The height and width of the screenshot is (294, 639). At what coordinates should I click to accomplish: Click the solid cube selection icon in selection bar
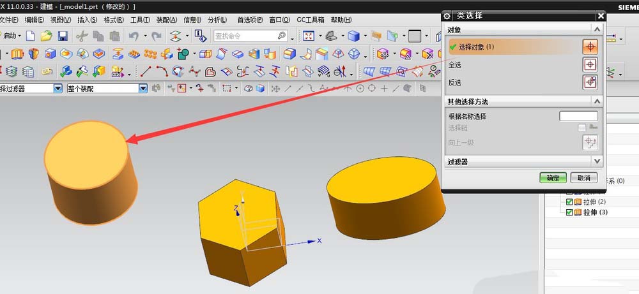[260, 88]
